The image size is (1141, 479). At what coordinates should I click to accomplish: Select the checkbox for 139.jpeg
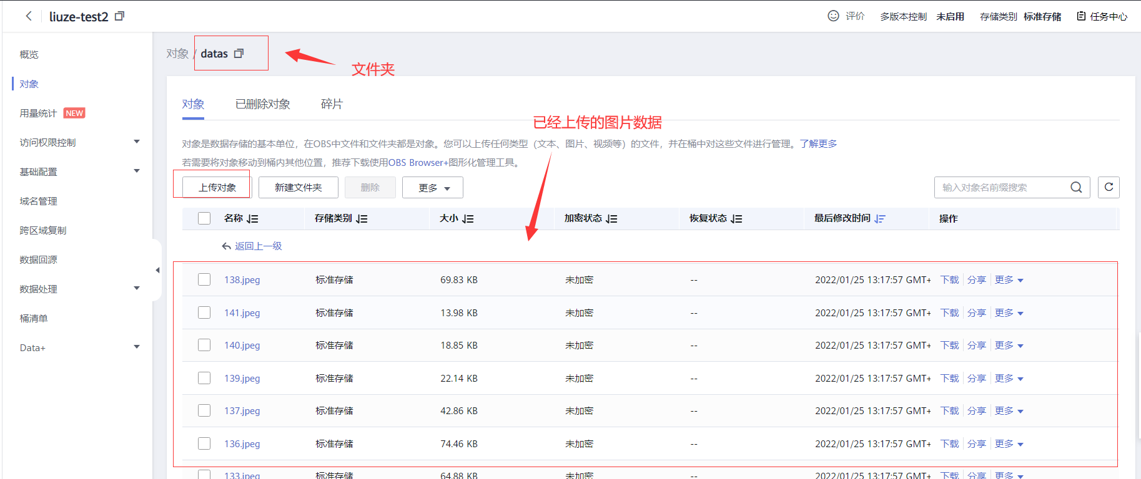point(204,378)
